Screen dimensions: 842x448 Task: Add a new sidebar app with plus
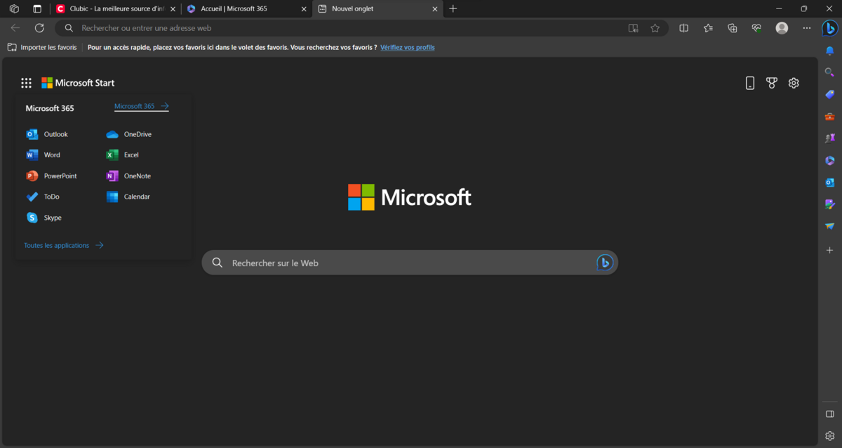[x=830, y=250]
